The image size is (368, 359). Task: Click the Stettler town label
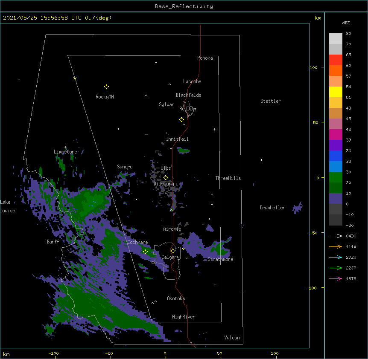click(x=271, y=101)
